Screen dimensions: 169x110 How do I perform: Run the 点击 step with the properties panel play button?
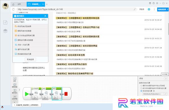(x=166, y=78)
